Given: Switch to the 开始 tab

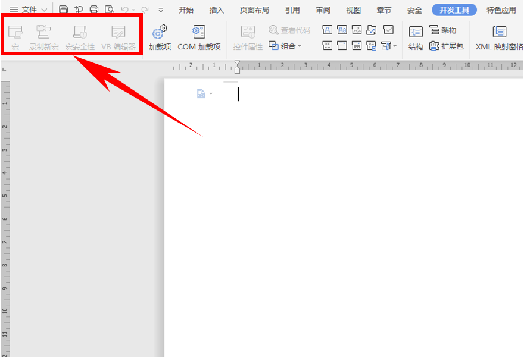Looking at the screenshot, I should (186, 10).
